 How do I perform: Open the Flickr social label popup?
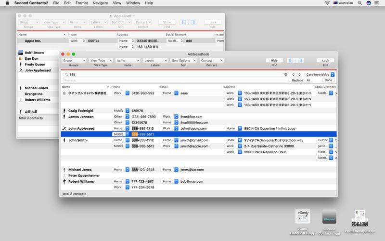click(x=324, y=152)
